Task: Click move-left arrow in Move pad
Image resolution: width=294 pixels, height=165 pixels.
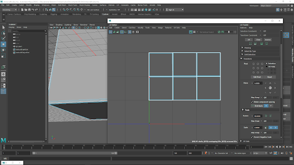Action: tap(266, 88)
